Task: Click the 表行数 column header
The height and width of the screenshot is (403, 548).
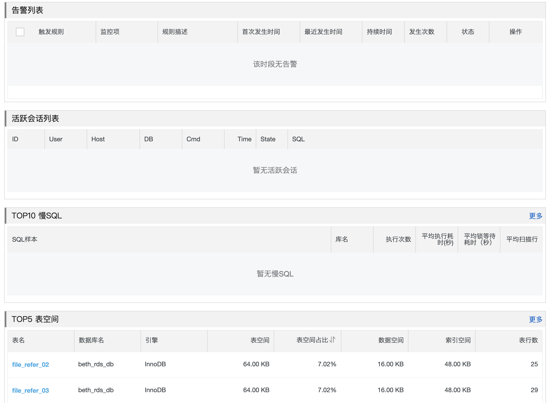Action: 528,340
